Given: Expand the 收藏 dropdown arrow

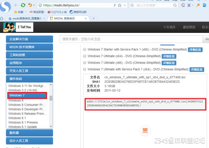Looking at the screenshot, I should [x=26, y=12].
